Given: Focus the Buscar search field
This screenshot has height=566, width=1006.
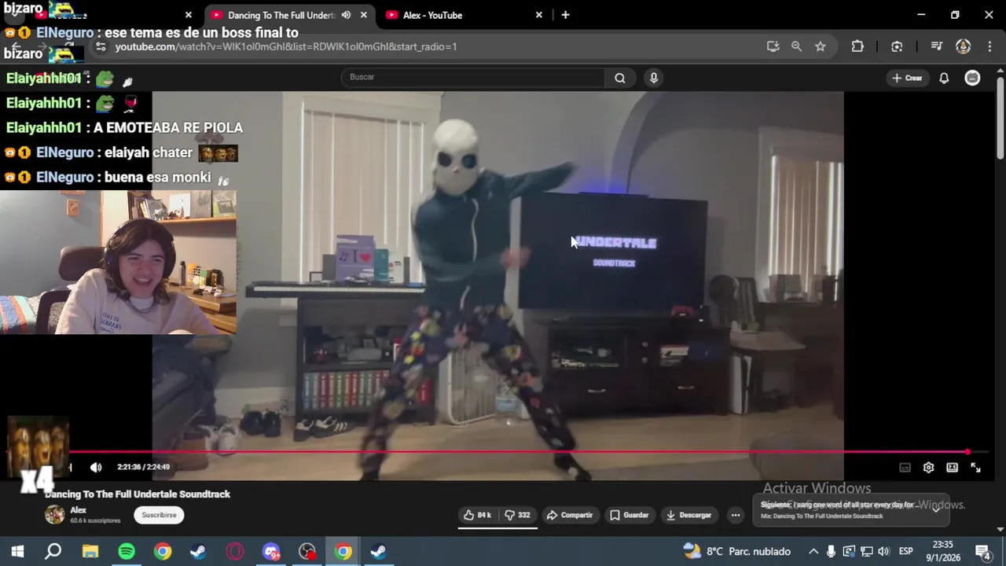Looking at the screenshot, I should (x=473, y=77).
